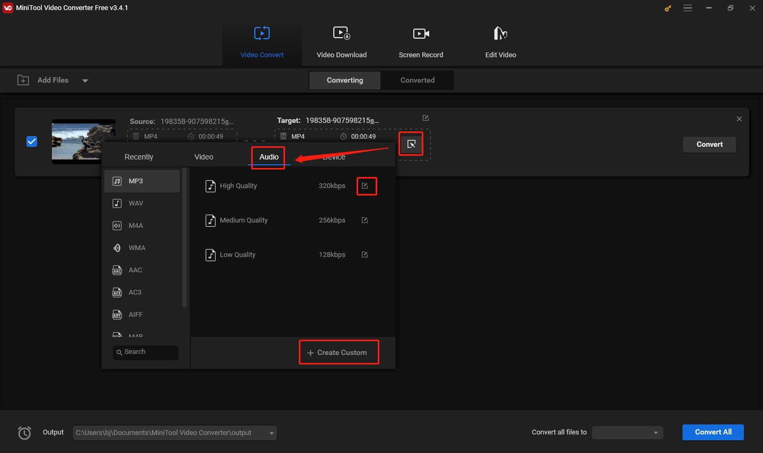This screenshot has height=453, width=763.
Task: Switch to the Converted tab
Action: point(418,81)
